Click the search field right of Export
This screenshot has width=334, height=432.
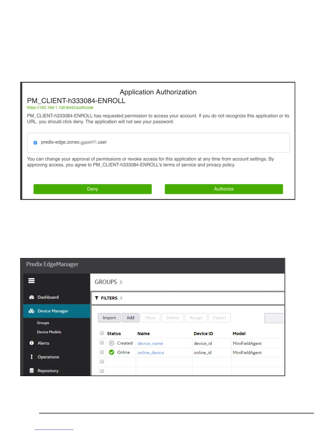(274, 318)
